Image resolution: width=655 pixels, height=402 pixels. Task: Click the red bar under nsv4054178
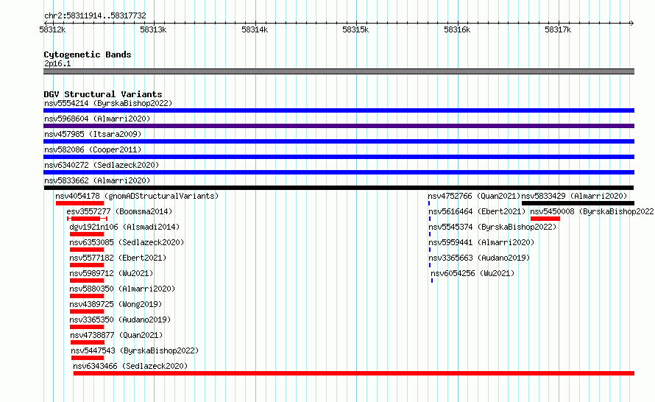pyautogui.click(x=79, y=203)
